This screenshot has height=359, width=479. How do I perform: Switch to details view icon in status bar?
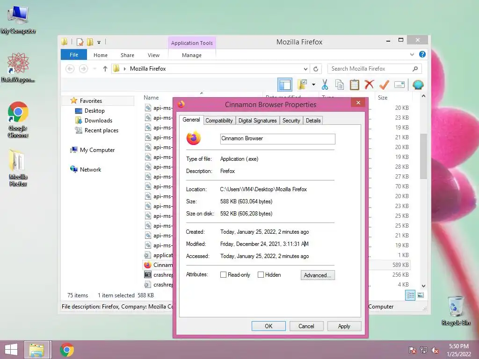coord(410,295)
